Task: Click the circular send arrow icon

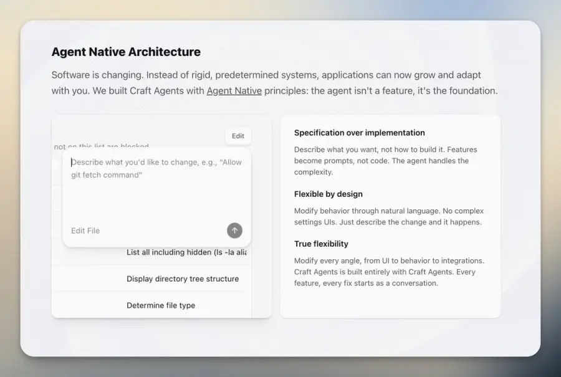Action: [x=235, y=231]
